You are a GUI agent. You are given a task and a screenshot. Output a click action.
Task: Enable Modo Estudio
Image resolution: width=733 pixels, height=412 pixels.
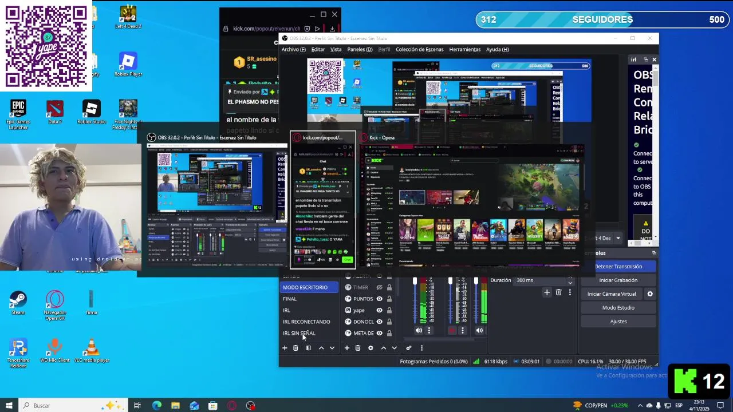(618, 308)
